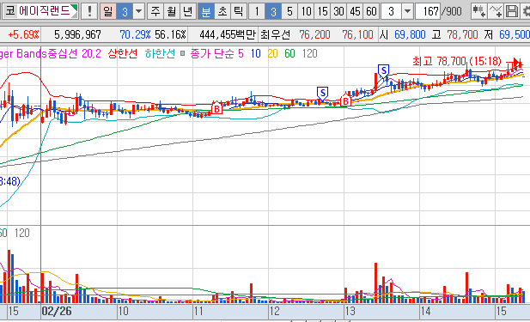The image size is (530, 322).
Task: Click the 고 78,700 high price in header
Action: click(x=454, y=34)
